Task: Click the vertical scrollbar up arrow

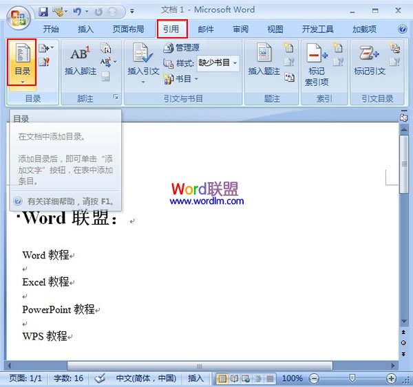Action: tap(404, 129)
